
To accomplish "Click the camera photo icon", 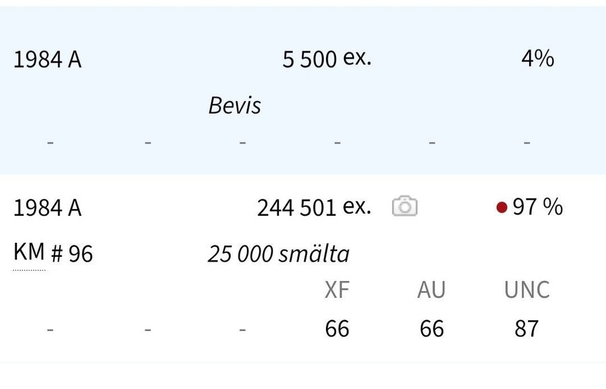I will pyautogui.click(x=405, y=206).
